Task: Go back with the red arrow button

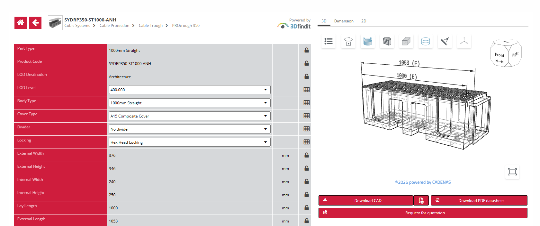Action: tap(35, 23)
